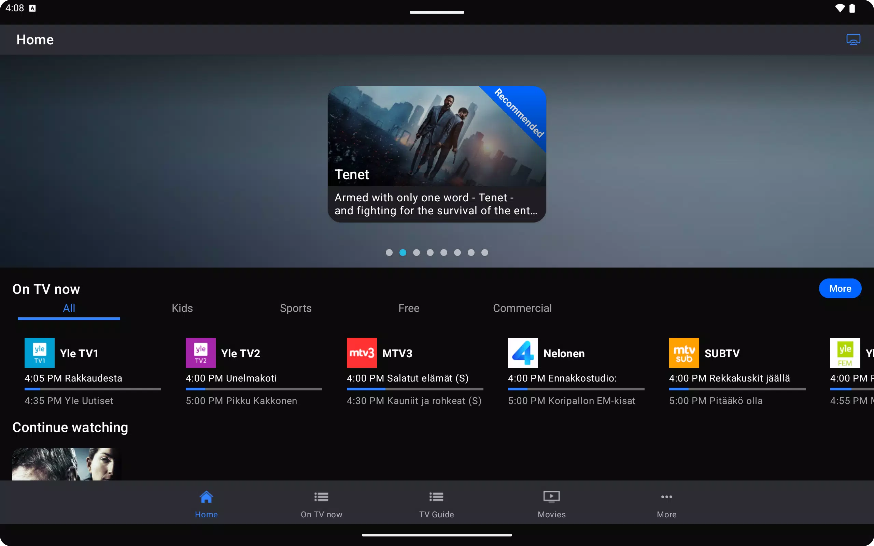Tap the On TV now label in bottom navigation
Screen dimensions: 874x546
pyautogui.click(x=321, y=515)
